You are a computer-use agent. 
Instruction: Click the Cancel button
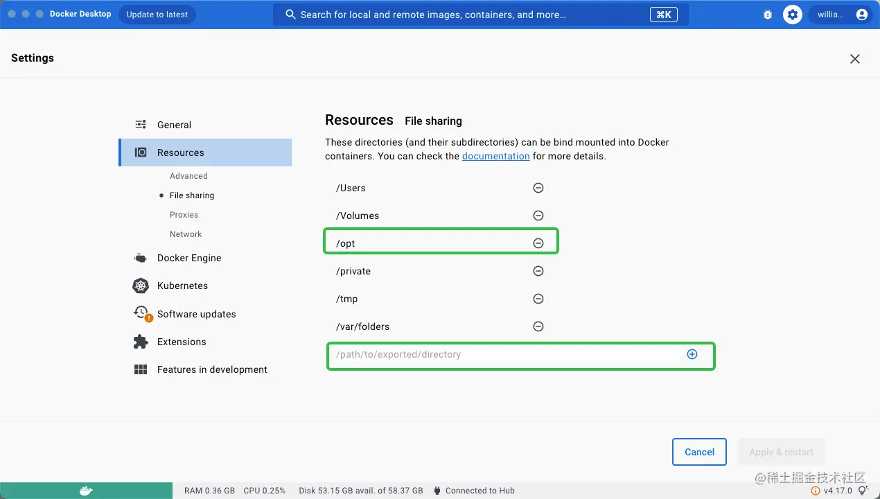click(699, 452)
